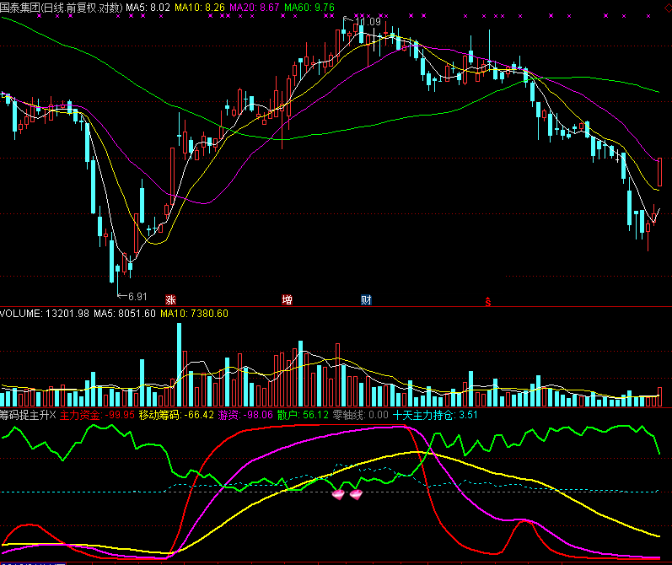Click the blue 财 event marker
Screen dimensions: 672x565
(366, 299)
